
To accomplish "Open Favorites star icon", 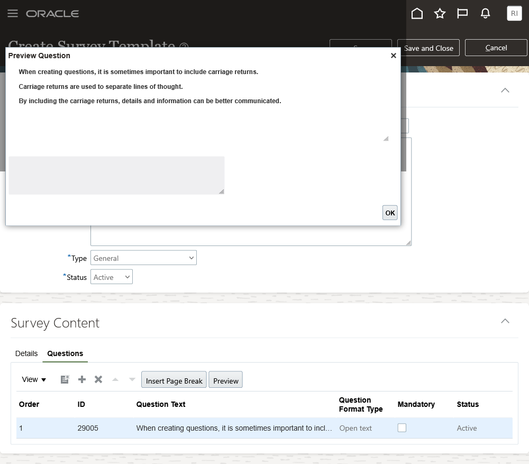I will pos(440,14).
